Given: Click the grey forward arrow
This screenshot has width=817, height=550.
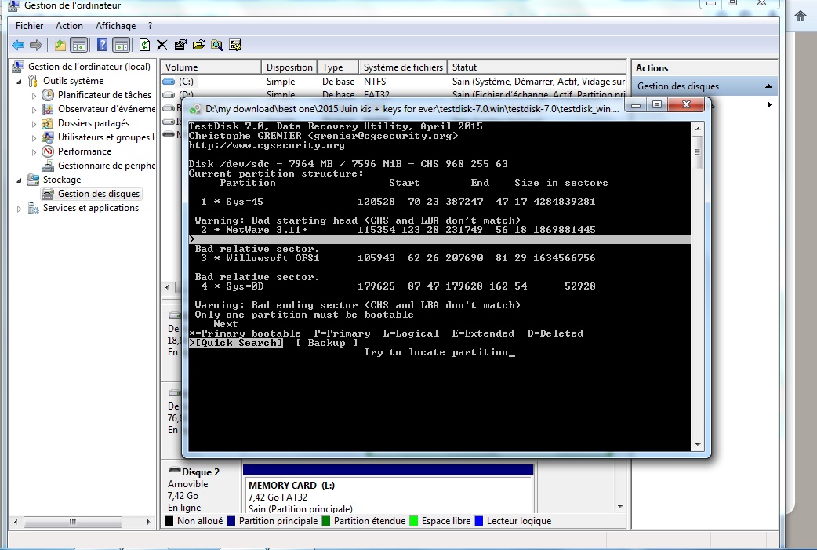Looking at the screenshot, I should 36,46.
